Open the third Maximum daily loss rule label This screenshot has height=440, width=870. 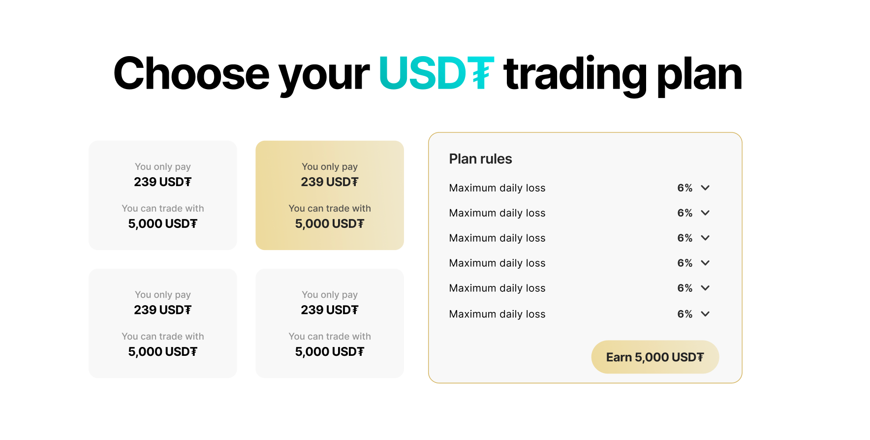click(x=497, y=238)
